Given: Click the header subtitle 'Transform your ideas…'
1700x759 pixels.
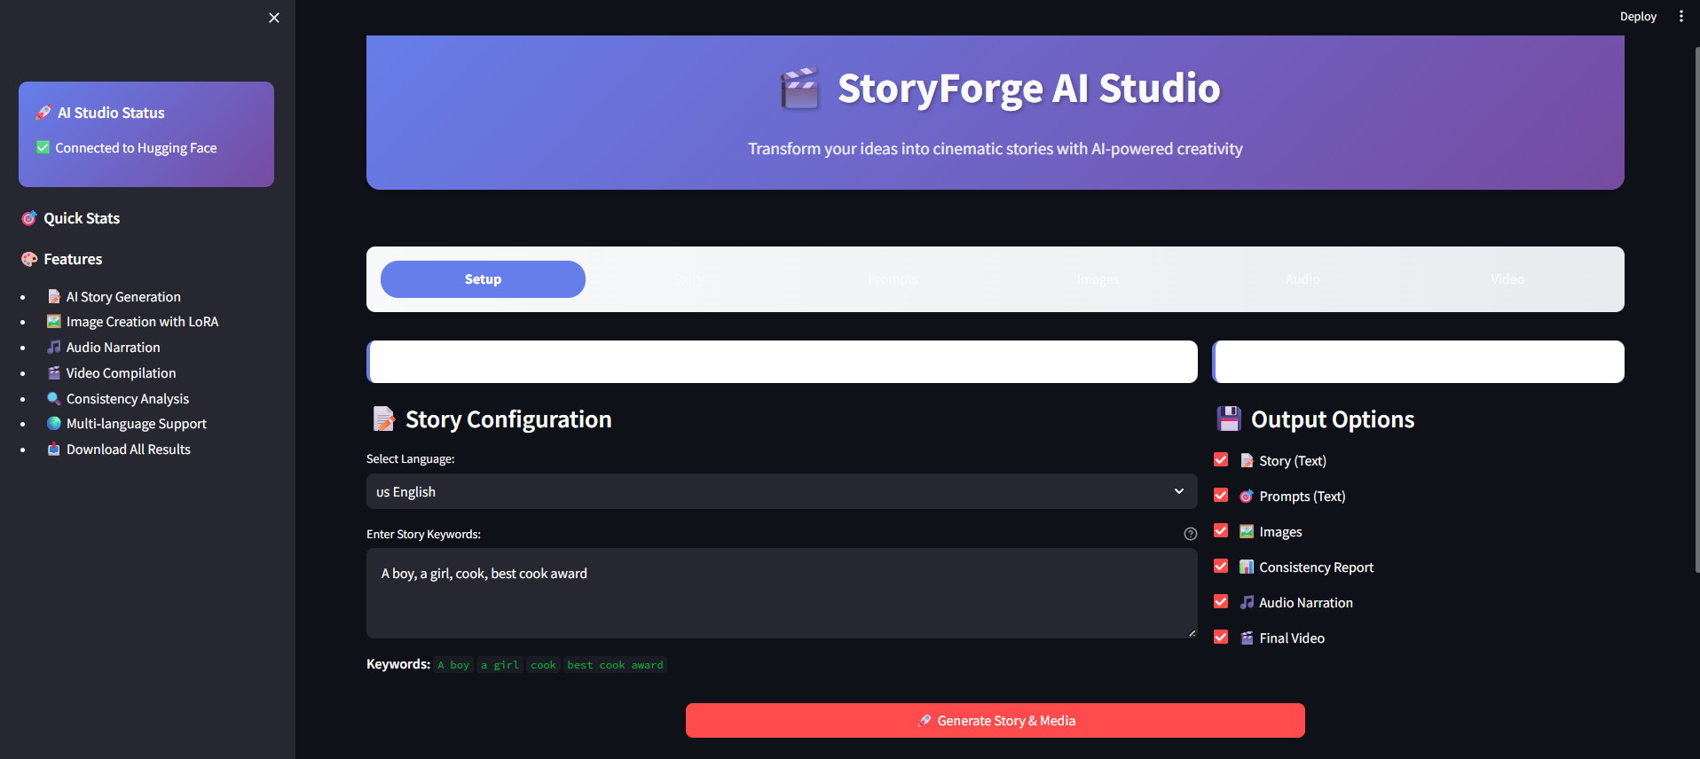Looking at the screenshot, I should 996,149.
